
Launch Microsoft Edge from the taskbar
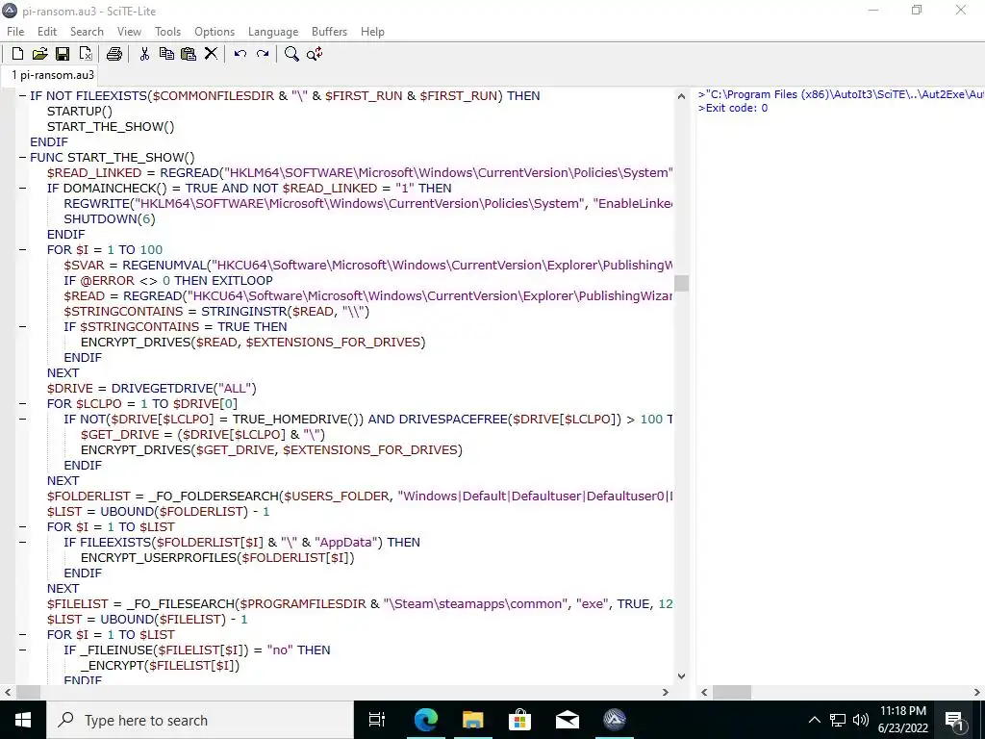click(x=425, y=720)
